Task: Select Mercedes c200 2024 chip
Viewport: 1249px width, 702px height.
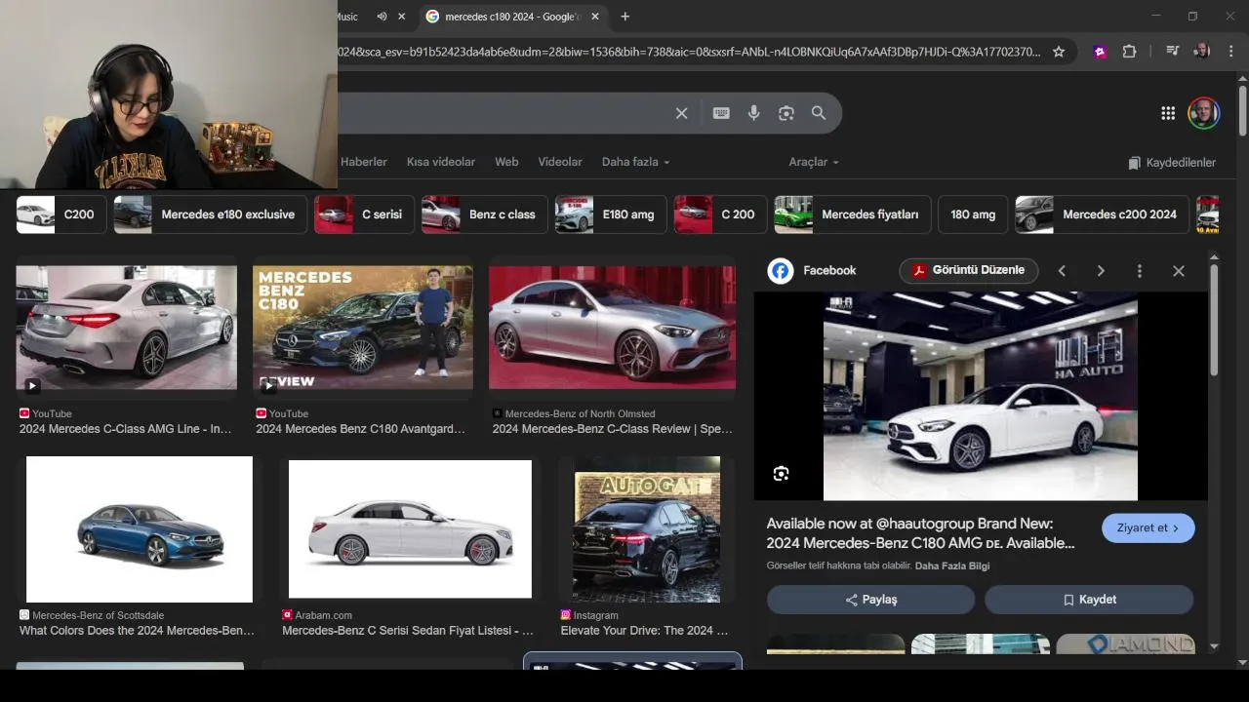Action: pos(1103,214)
